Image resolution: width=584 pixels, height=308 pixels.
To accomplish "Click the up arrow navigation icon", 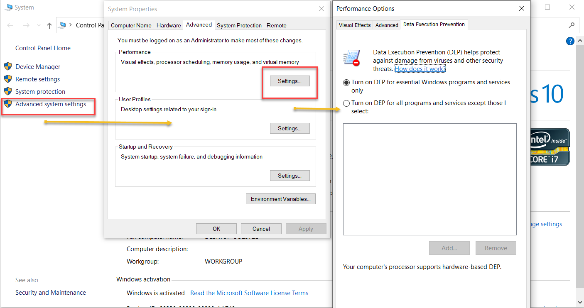I will [x=49, y=26].
